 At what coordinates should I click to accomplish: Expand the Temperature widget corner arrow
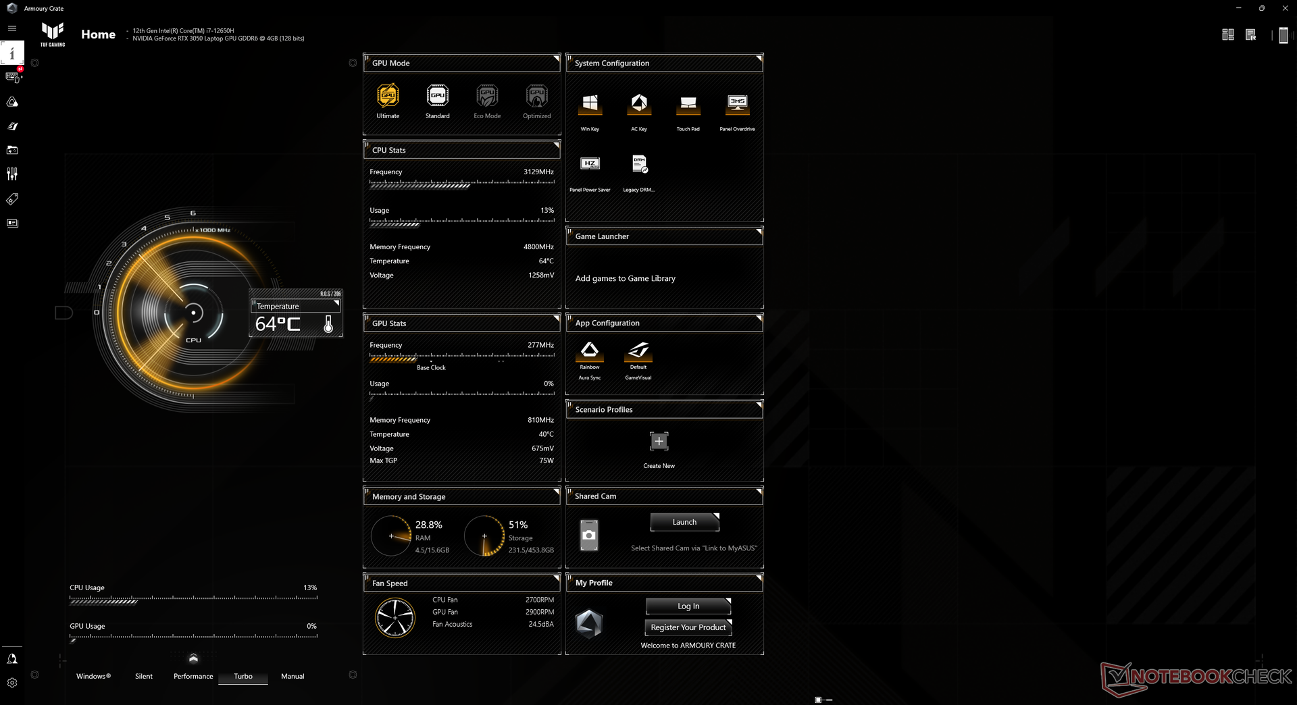pyautogui.click(x=336, y=303)
